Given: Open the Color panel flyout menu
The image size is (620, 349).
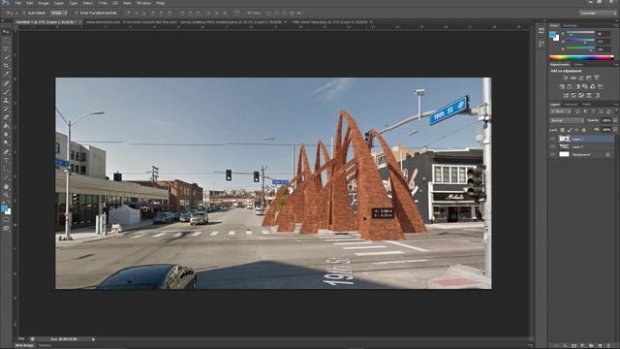Looking at the screenshot, I should 616,26.
